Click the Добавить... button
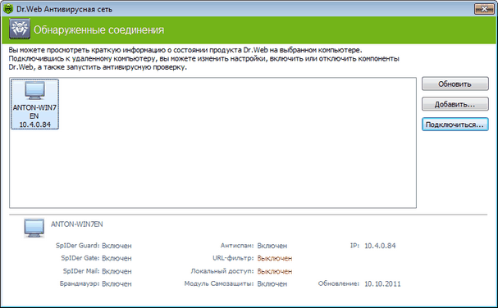Image resolution: width=498 pixels, height=308 pixels. 455,104
